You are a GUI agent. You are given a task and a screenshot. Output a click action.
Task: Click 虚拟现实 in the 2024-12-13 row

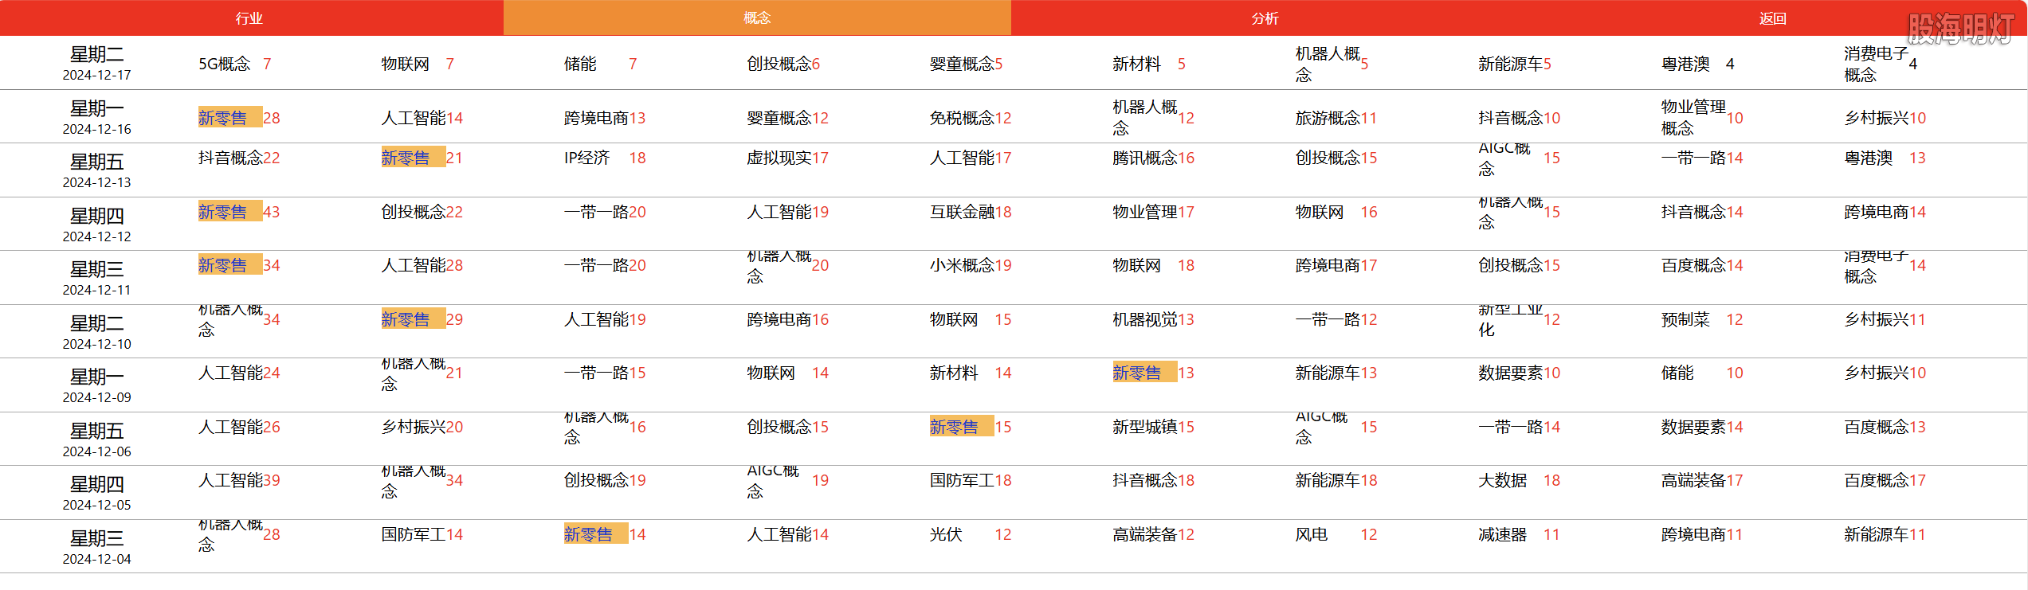779,158
